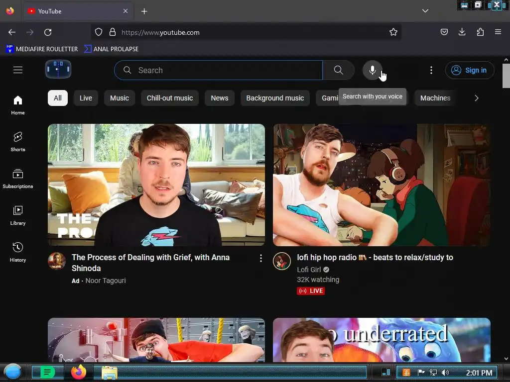Screen dimensions: 510x382
Task: Open the Firefox application menu
Action: click(x=498, y=32)
